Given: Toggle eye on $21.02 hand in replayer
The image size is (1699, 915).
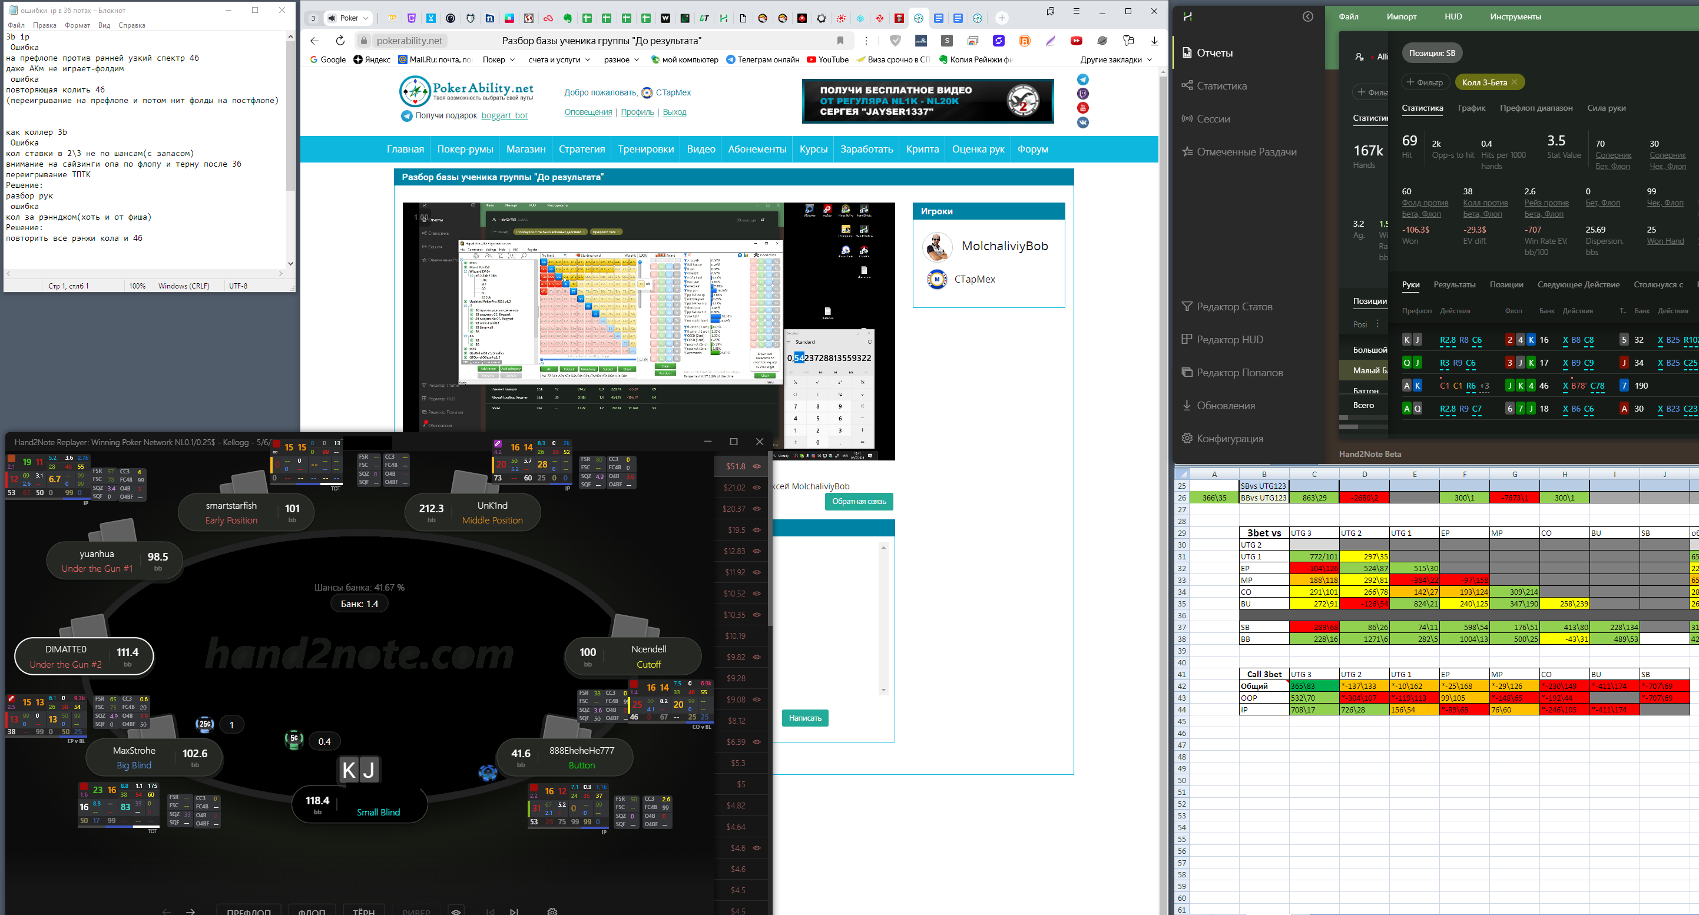Looking at the screenshot, I should [x=757, y=488].
